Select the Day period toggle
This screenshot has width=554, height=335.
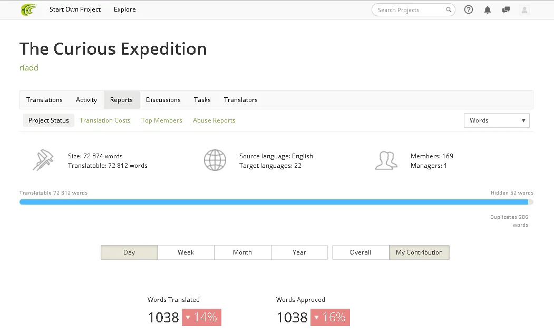coord(129,252)
